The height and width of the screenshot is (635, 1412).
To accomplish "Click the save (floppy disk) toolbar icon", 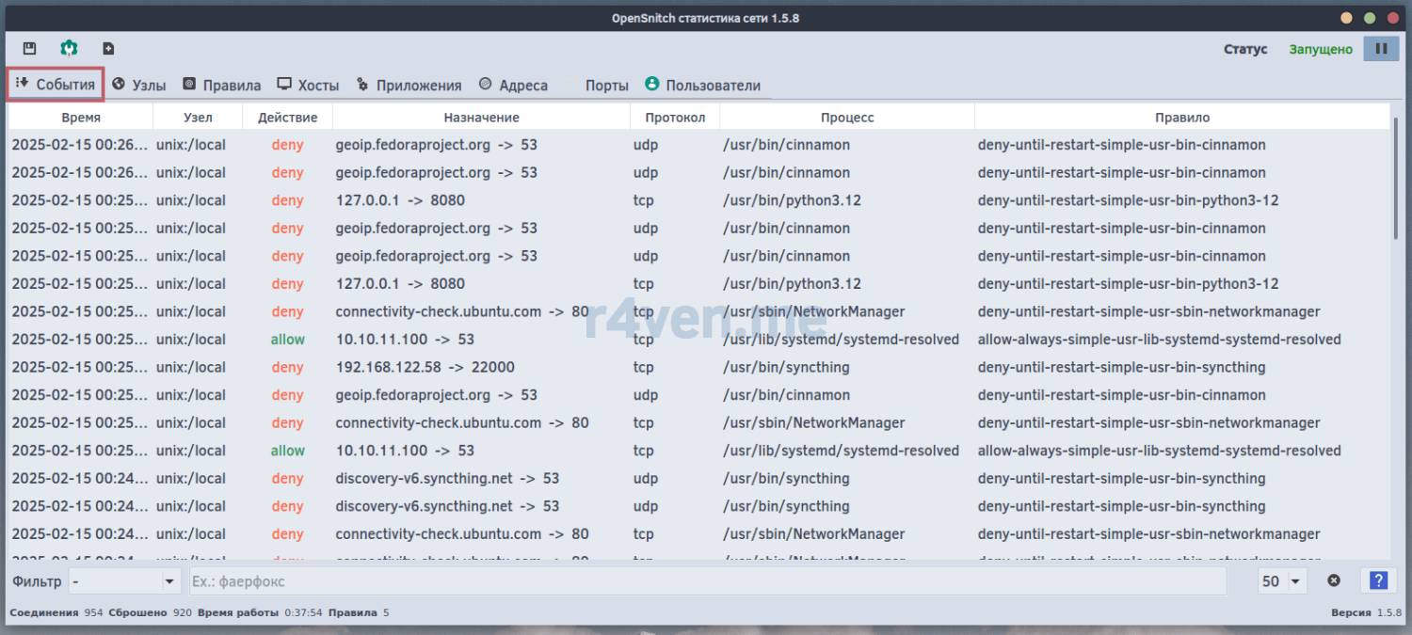I will coord(29,49).
